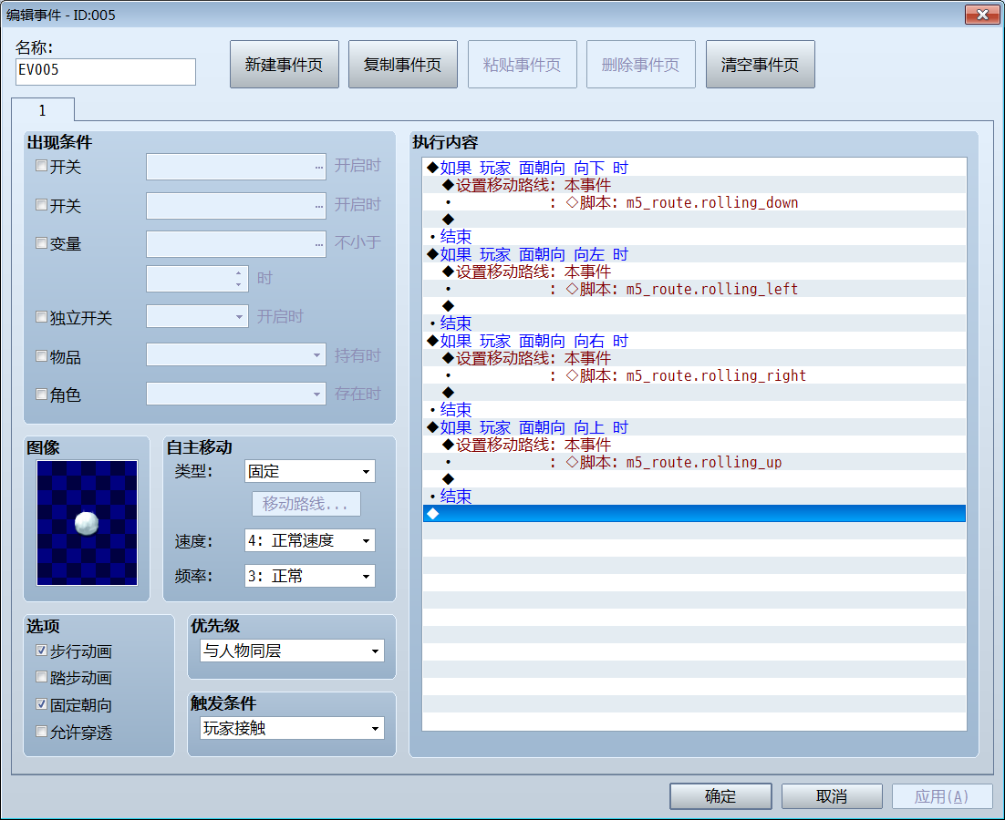The width and height of the screenshot is (1005, 820).
Task: Select the 结束 line after rolling_up block
Action: tap(694, 496)
